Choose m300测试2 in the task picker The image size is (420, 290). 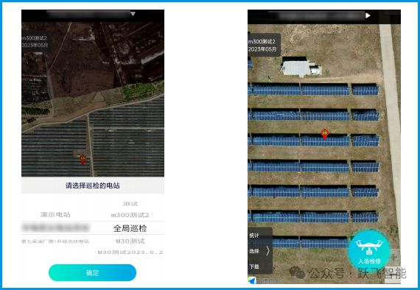point(130,215)
